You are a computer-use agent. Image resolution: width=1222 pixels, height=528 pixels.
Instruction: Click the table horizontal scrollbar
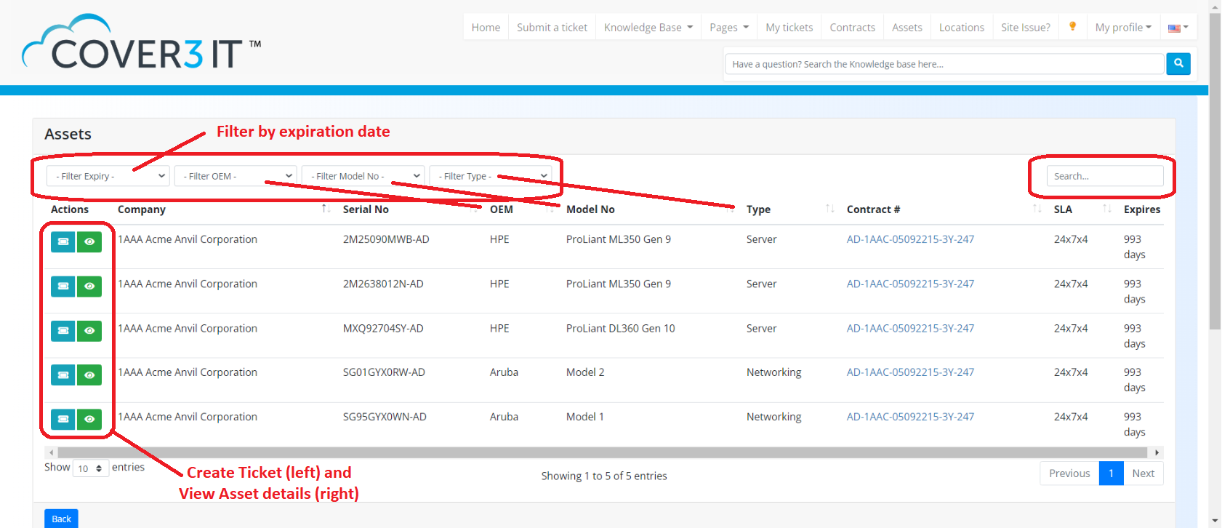pyautogui.click(x=602, y=452)
